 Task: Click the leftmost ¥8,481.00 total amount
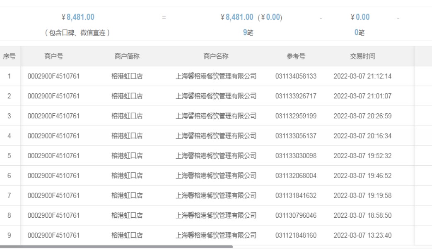[x=77, y=17]
